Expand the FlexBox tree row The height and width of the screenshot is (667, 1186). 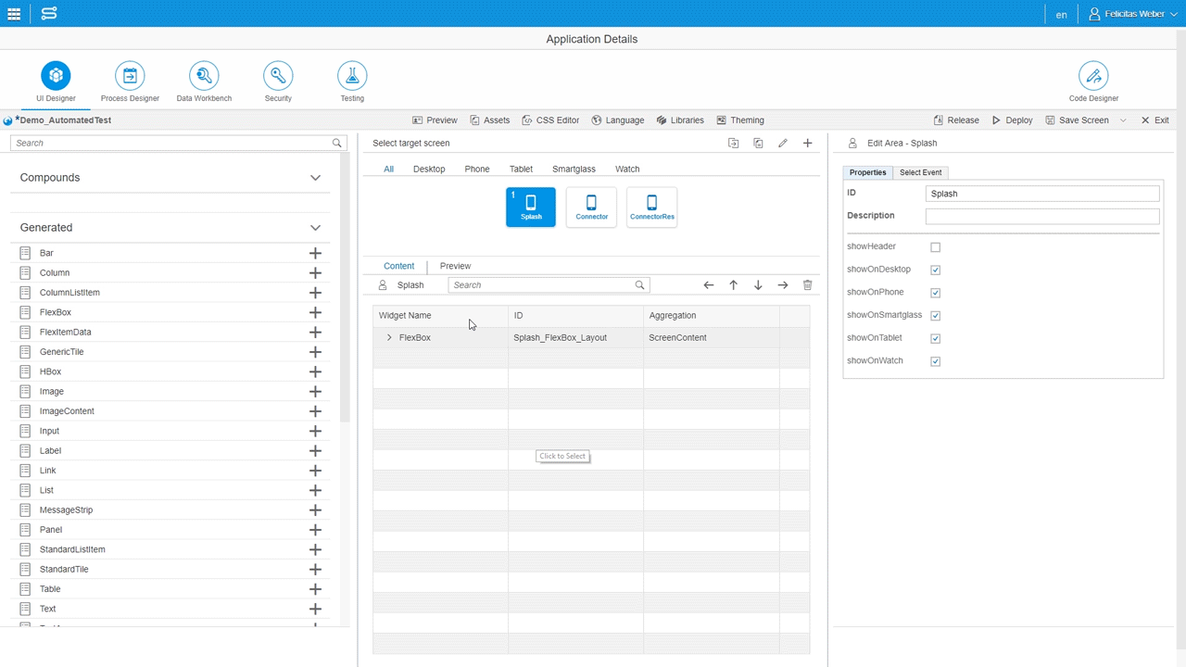tap(389, 338)
